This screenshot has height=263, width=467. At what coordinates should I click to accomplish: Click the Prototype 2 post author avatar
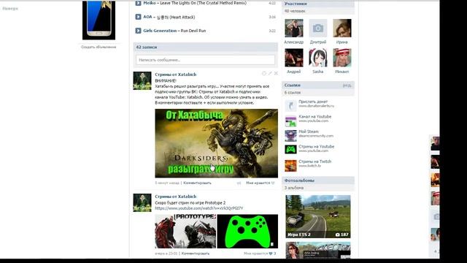[142, 202]
